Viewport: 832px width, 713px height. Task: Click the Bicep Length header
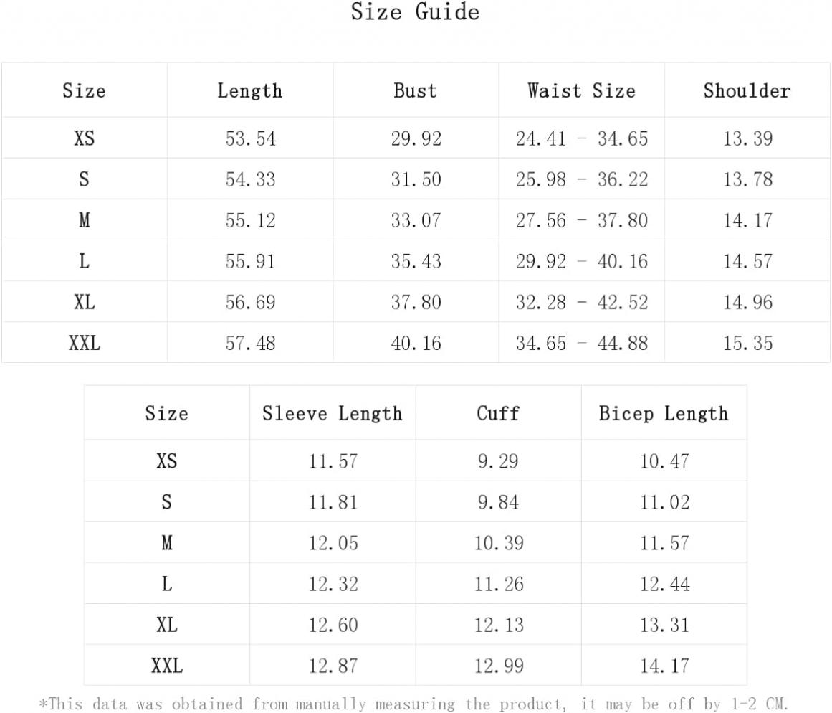(x=664, y=414)
